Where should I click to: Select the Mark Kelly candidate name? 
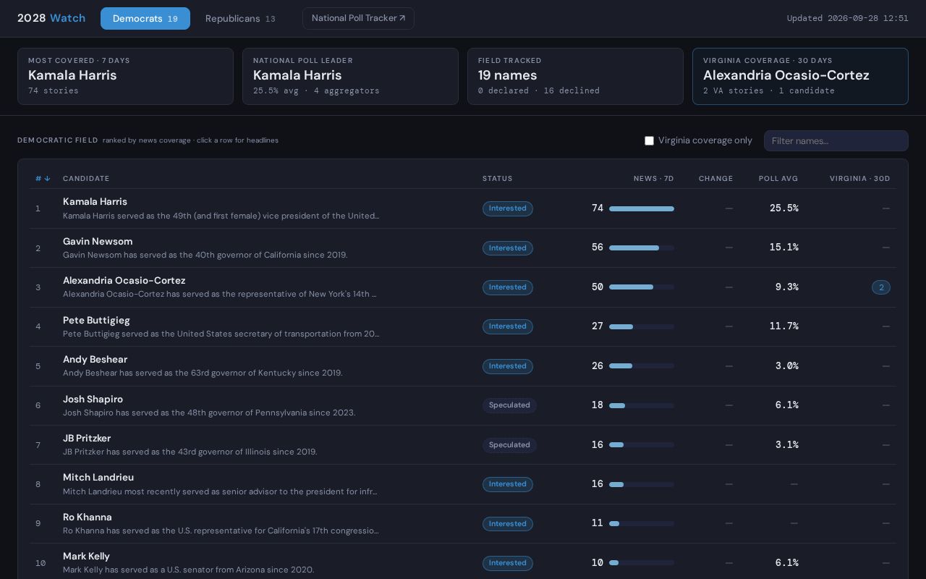pos(86,556)
